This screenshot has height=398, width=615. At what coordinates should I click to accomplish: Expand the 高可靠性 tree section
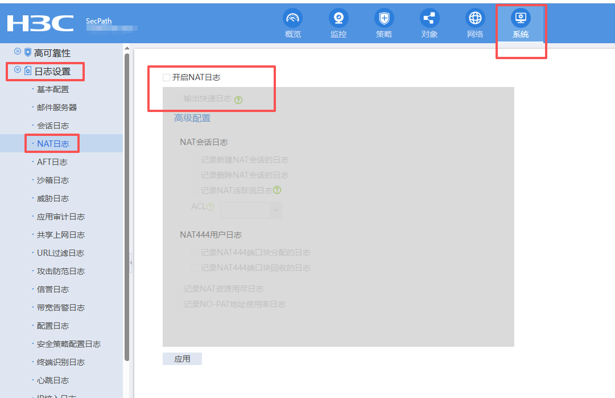click(x=18, y=52)
